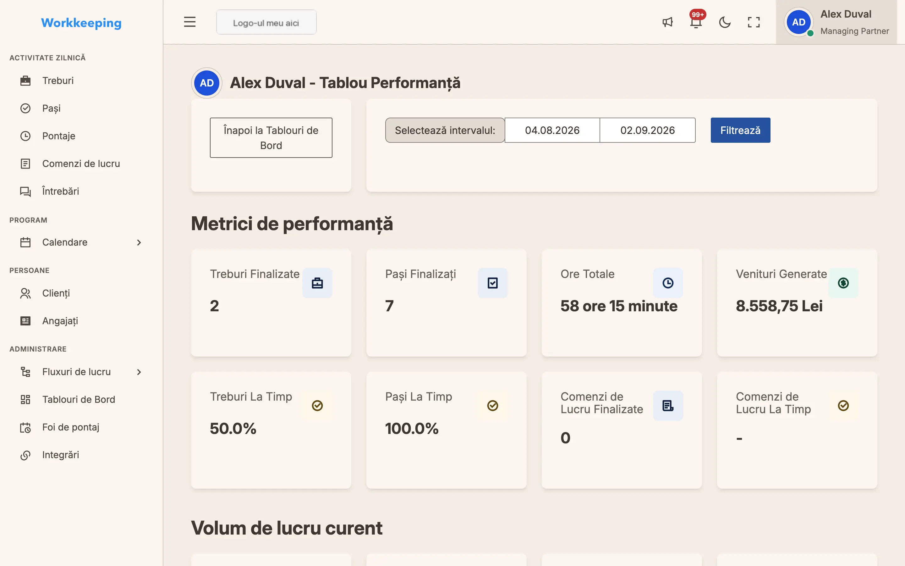Open the announcements megaphone icon
This screenshot has width=905, height=566.
point(667,22)
